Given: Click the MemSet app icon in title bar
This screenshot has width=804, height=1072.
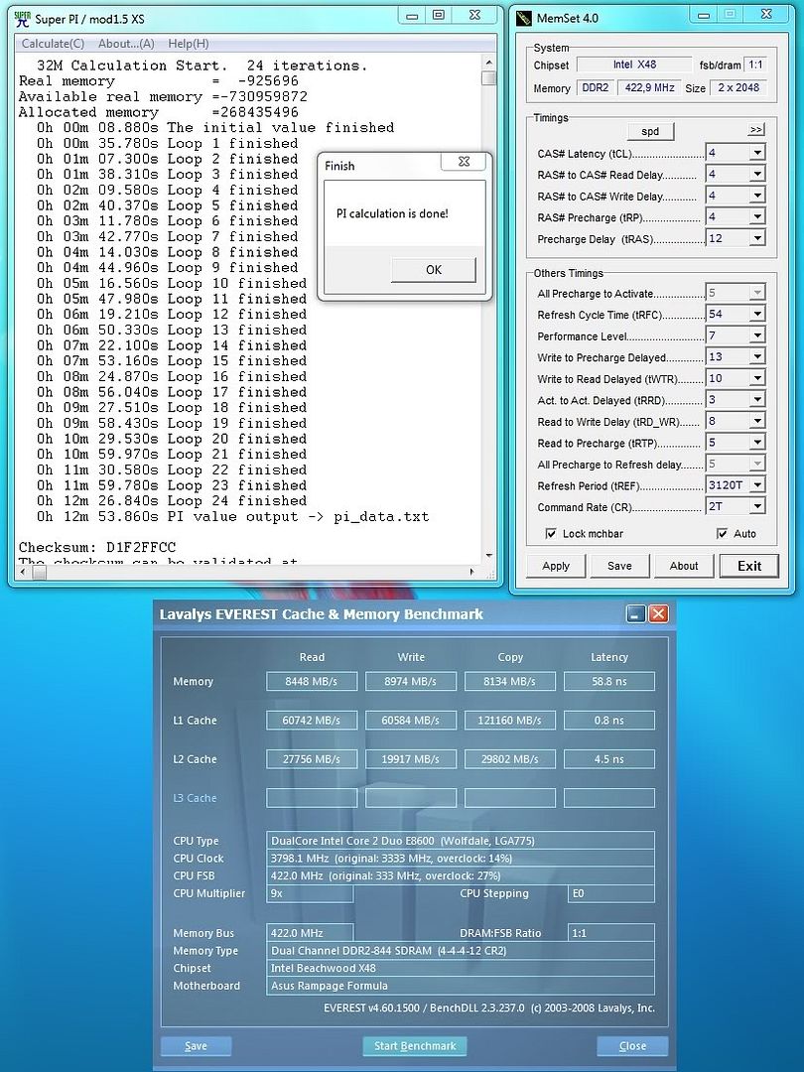Looking at the screenshot, I should coord(524,19).
